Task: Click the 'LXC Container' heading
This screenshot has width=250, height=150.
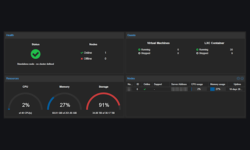Action: 214,43
